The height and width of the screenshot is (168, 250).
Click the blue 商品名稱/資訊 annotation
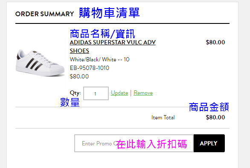point(102,34)
